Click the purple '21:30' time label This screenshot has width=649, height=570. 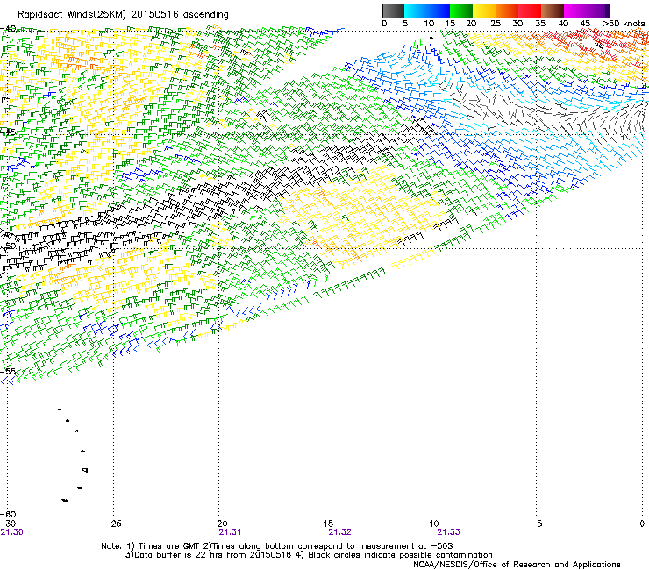pos(12,532)
